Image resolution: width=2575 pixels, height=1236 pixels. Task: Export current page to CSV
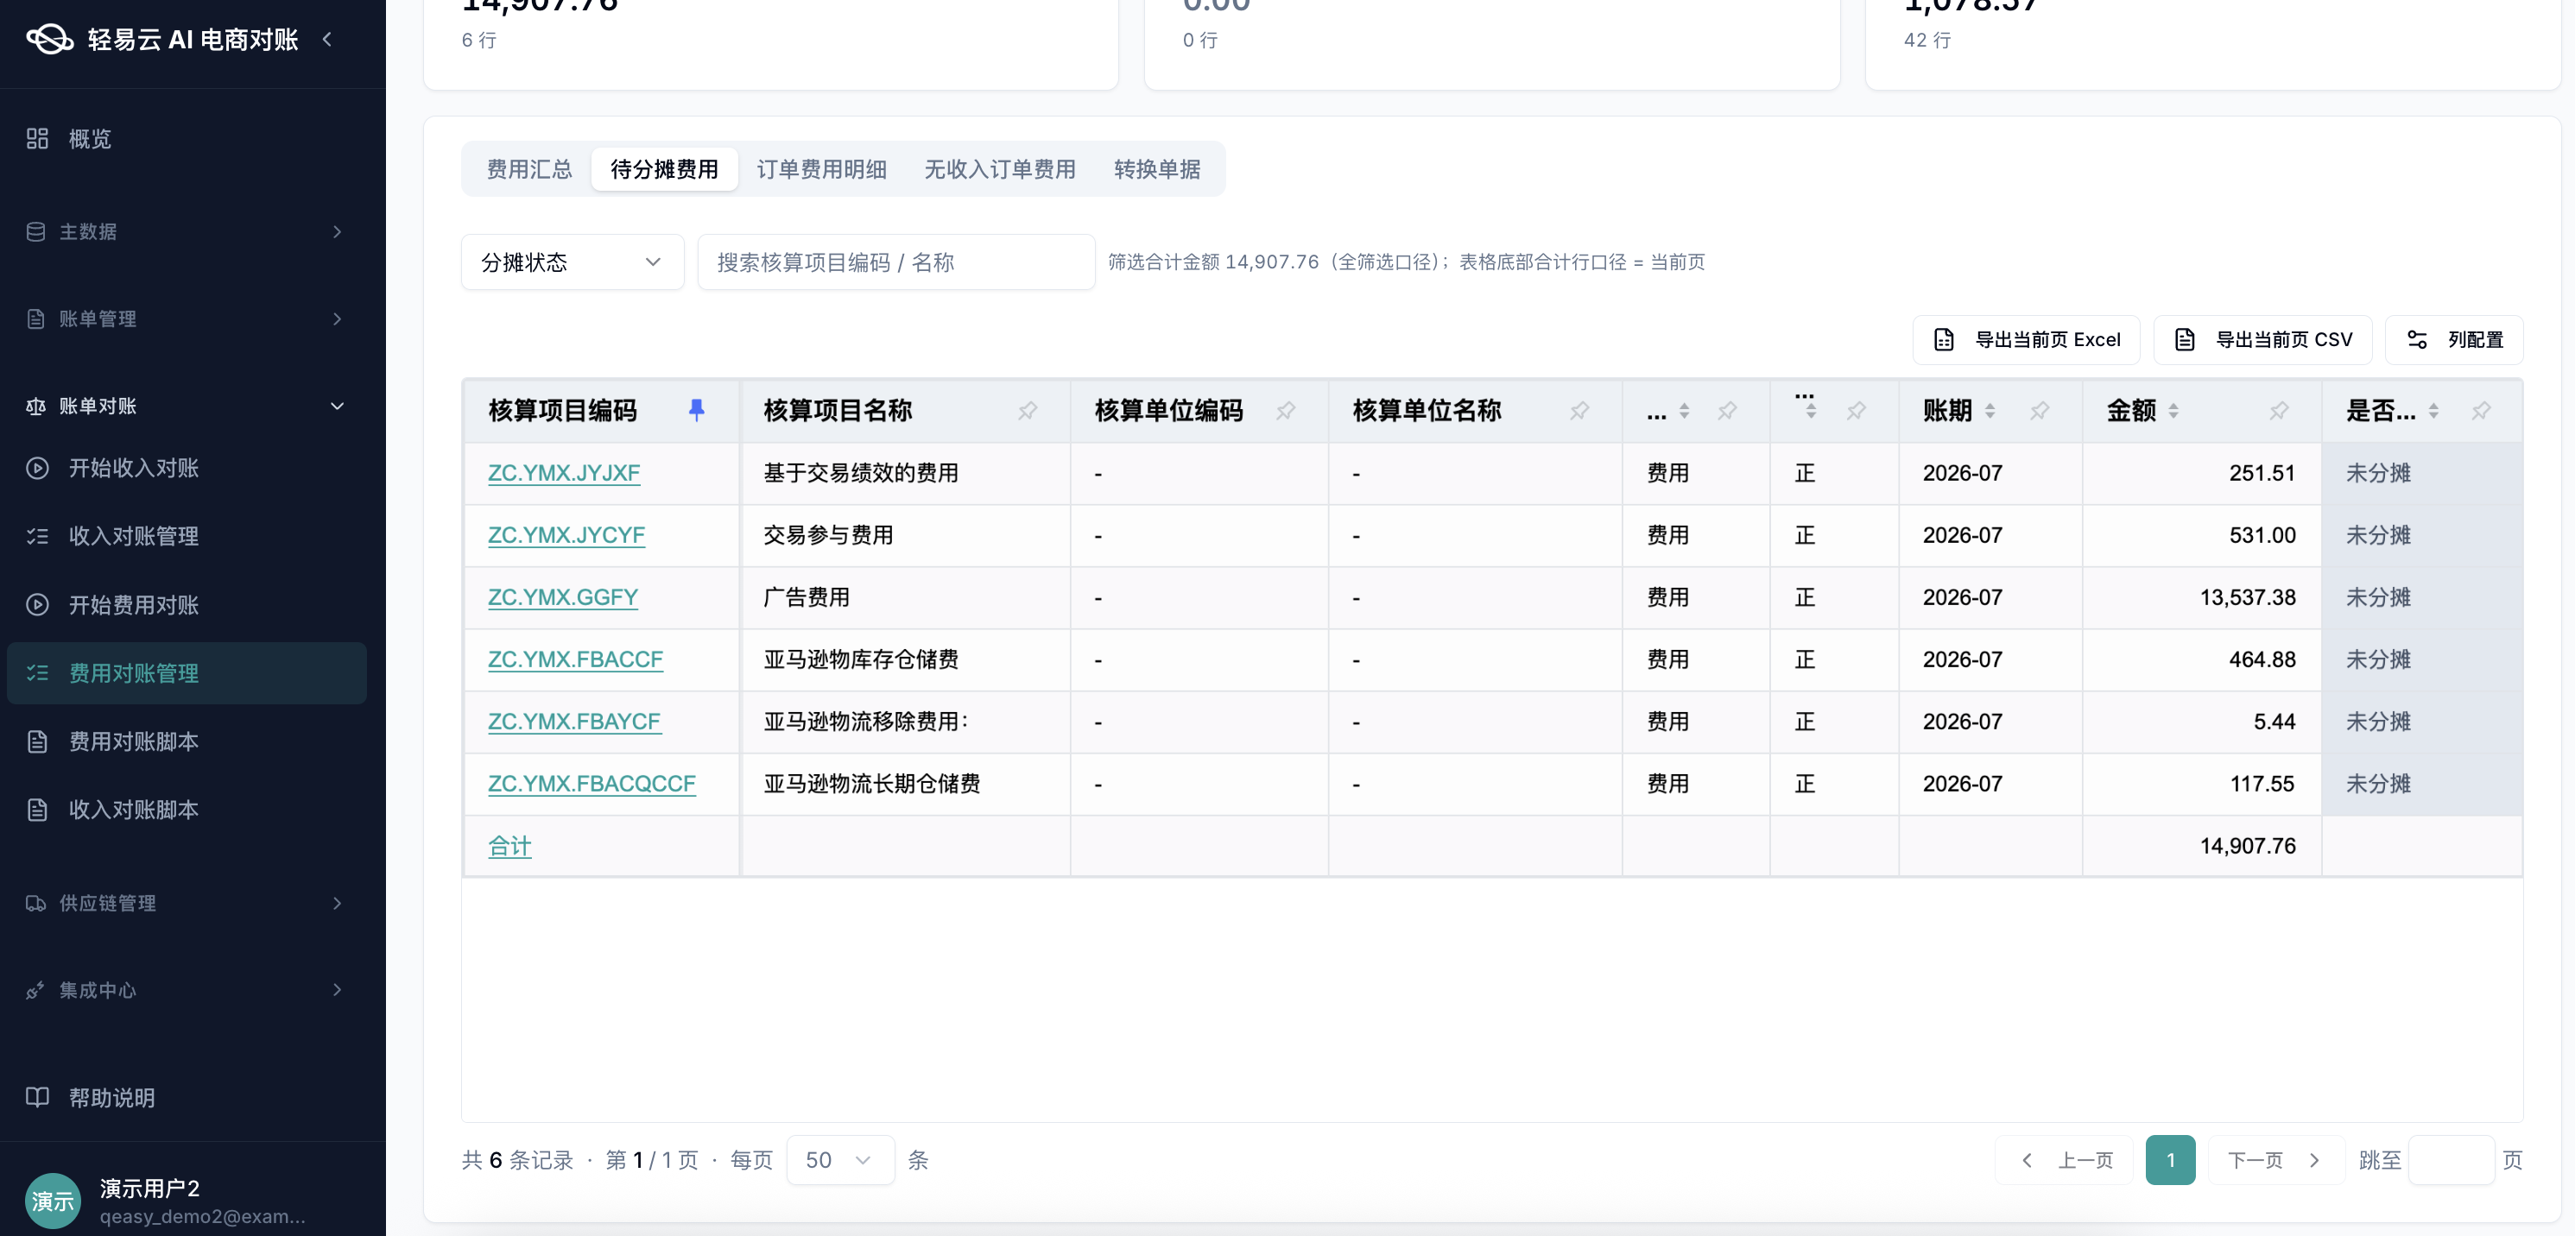(x=2263, y=340)
